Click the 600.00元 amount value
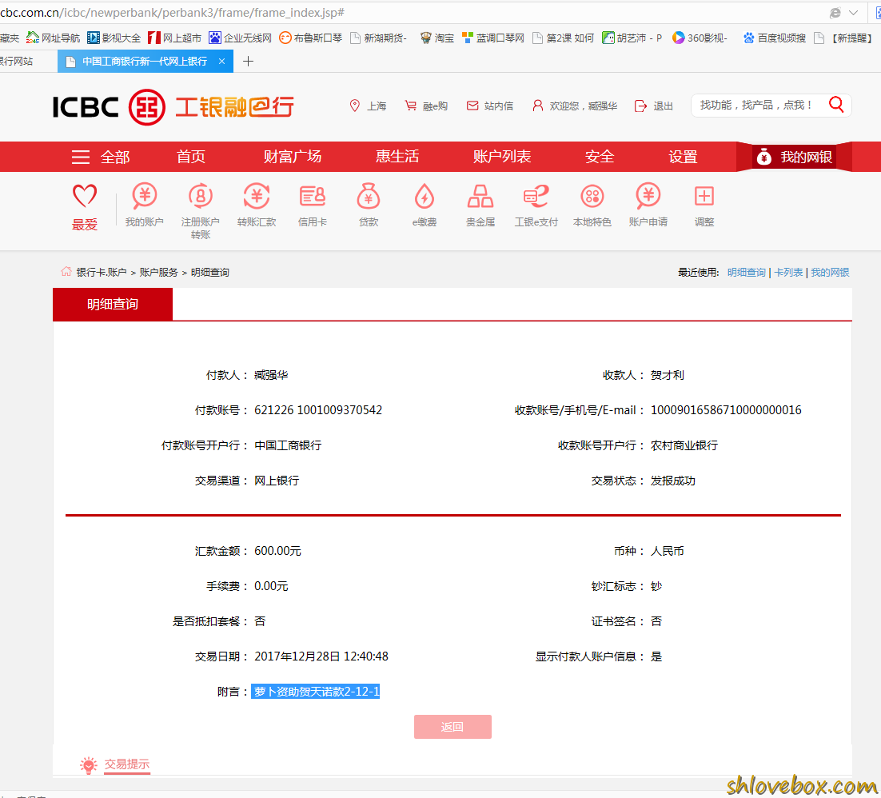Image resolution: width=881 pixels, height=798 pixels. click(277, 551)
